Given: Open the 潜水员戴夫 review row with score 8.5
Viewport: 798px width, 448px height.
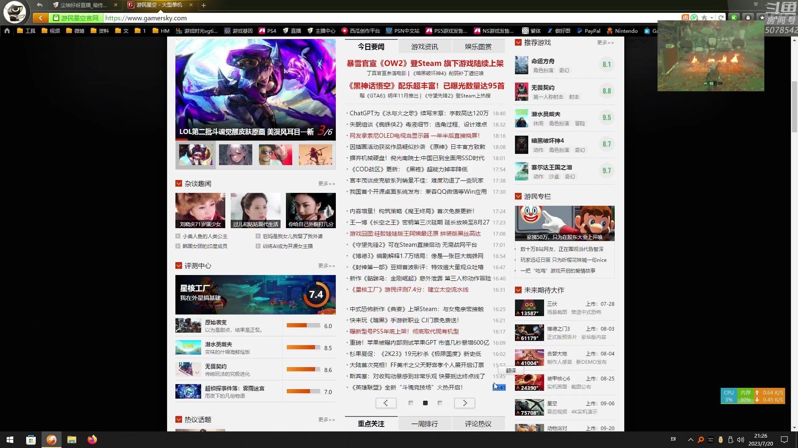Looking at the screenshot, I should (x=255, y=348).
